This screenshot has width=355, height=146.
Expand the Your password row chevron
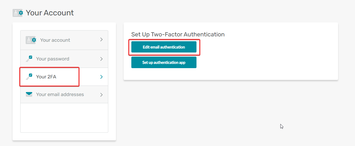[x=101, y=59]
